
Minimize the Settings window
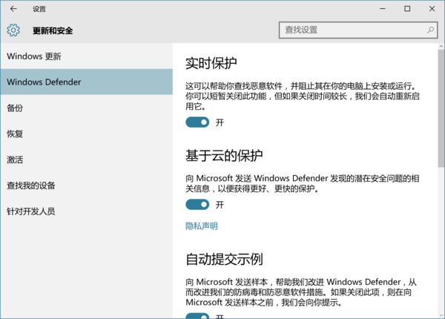pyautogui.click(x=383, y=9)
